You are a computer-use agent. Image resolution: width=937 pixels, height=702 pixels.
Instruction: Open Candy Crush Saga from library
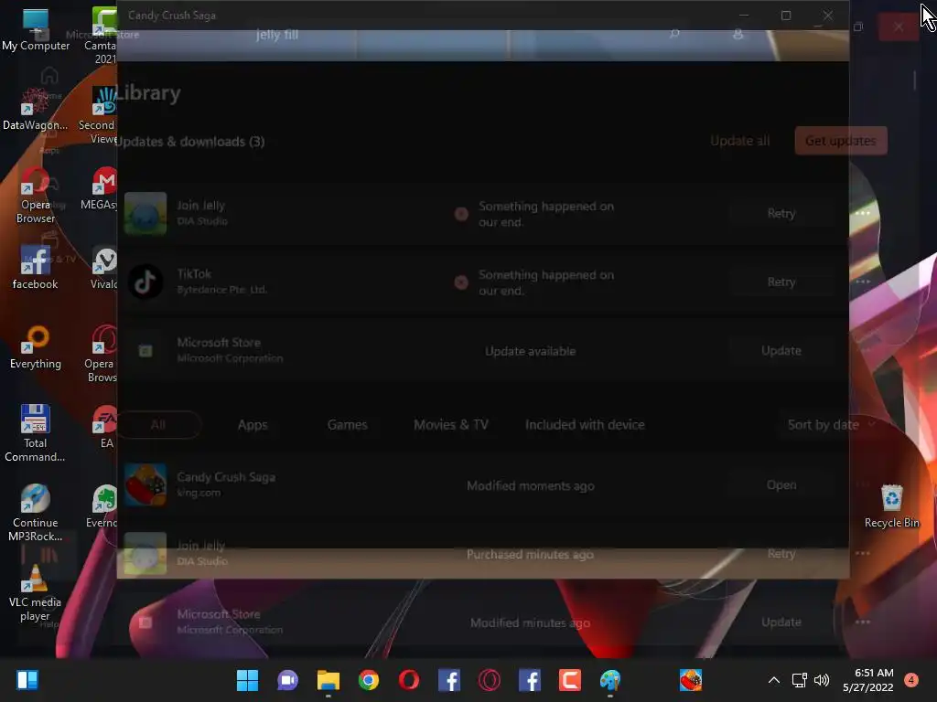[781, 485]
